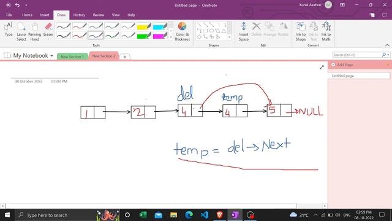
Task: Toggle Ink to Shape
Action: (x=301, y=31)
